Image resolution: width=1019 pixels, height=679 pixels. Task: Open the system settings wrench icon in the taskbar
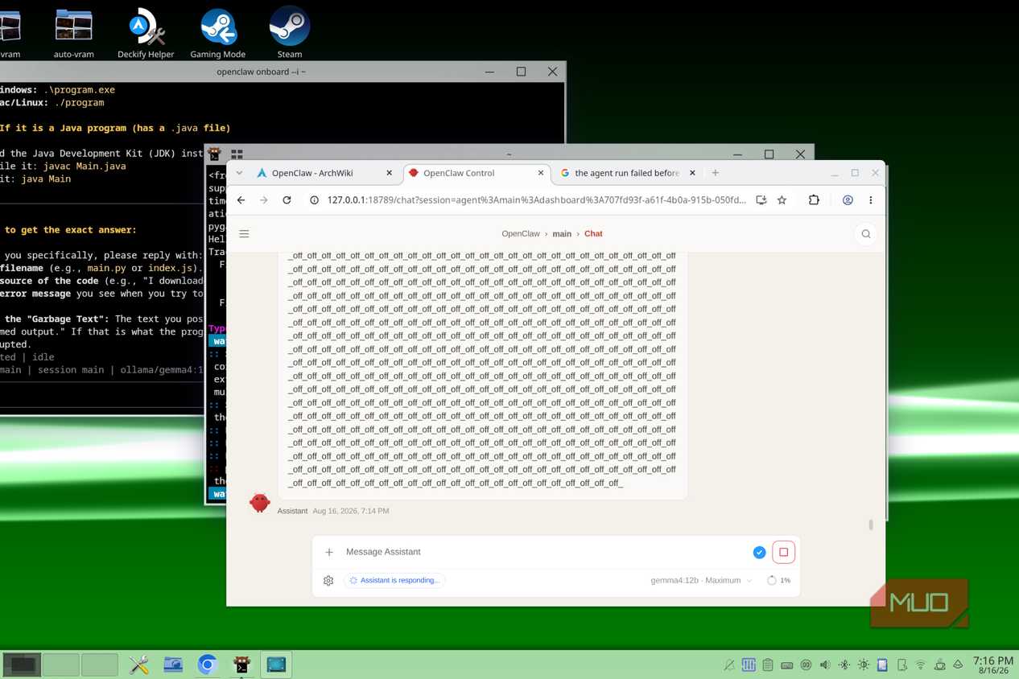138,665
